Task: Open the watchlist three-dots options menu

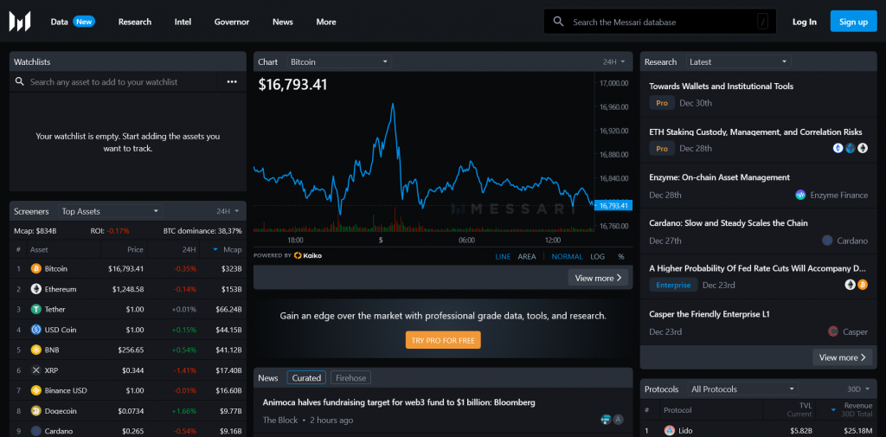Action: [x=232, y=82]
